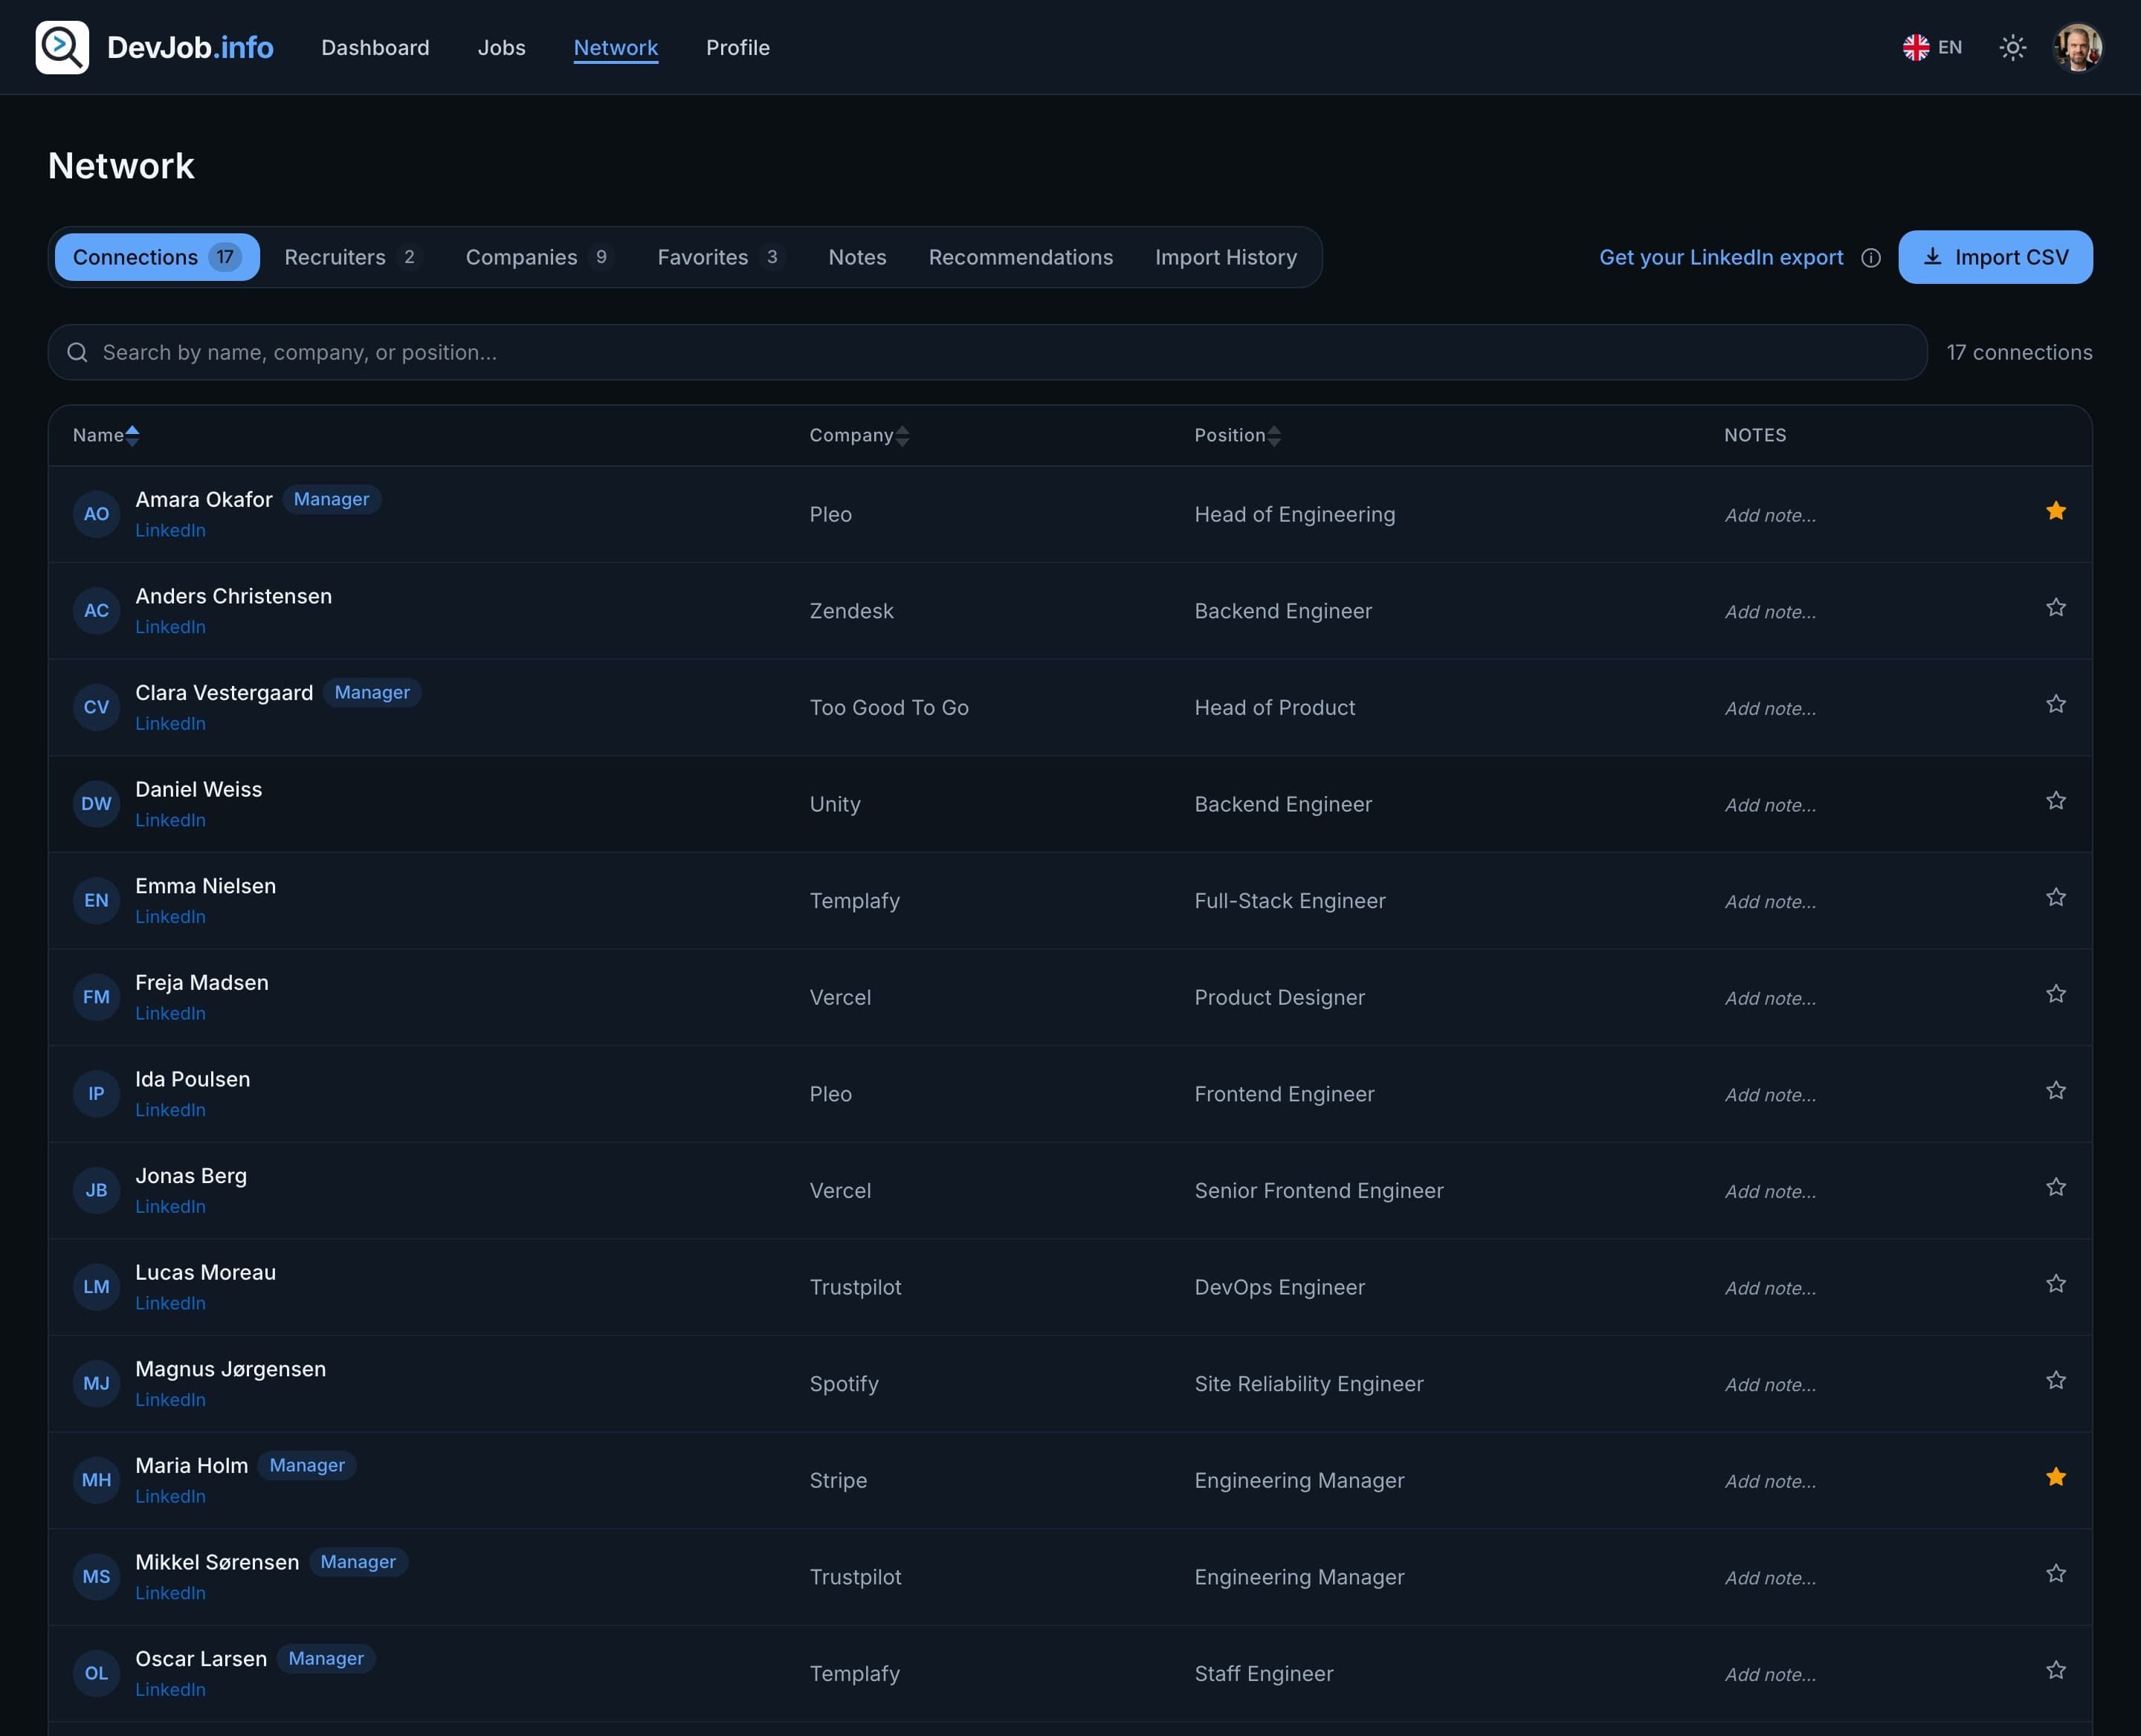
Task: Star the Magnus Jørgensen row
Action: click(2056, 1381)
